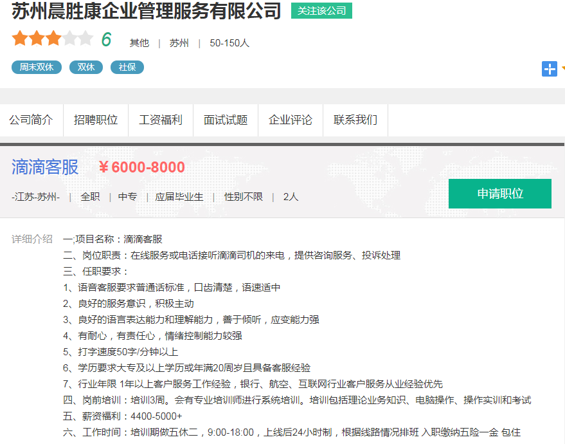Open the 工资福利 tab

tap(161, 120)
